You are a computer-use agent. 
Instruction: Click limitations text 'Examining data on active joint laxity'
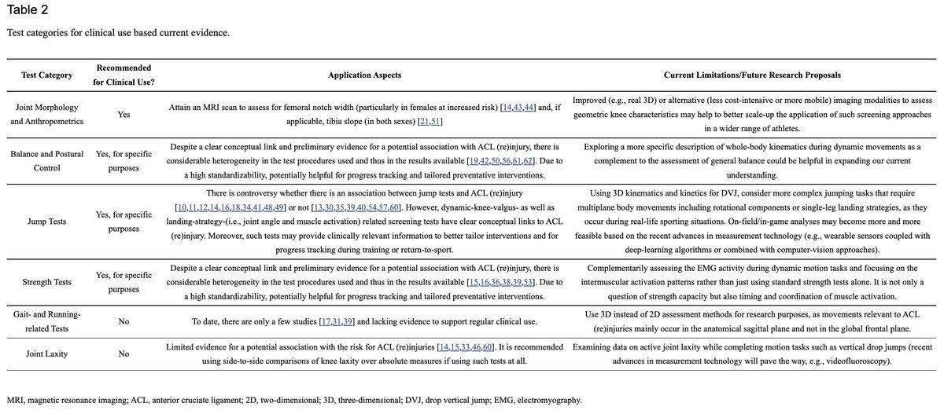pos(753,354)
